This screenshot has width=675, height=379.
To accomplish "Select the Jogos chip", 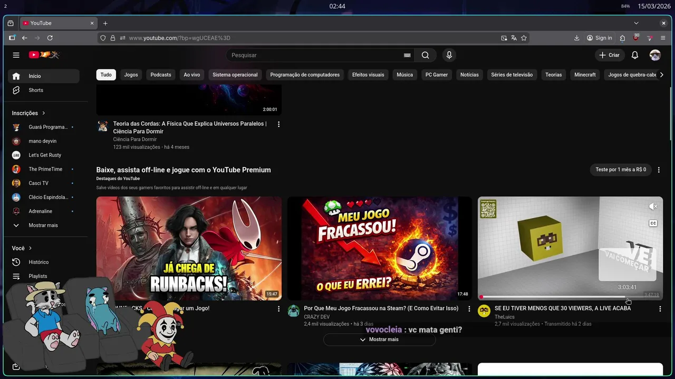I will click(131, 75).
